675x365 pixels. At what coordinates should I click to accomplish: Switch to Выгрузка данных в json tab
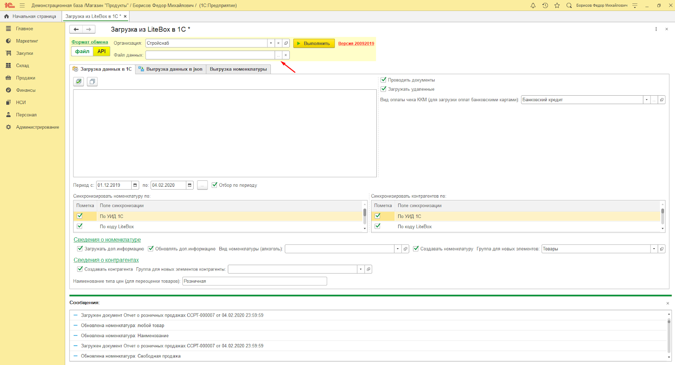[x=171, y=69]
